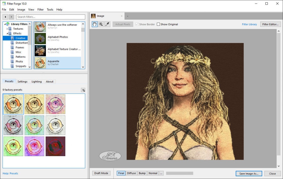
Task: Close the Image tab
Action: 122,16
